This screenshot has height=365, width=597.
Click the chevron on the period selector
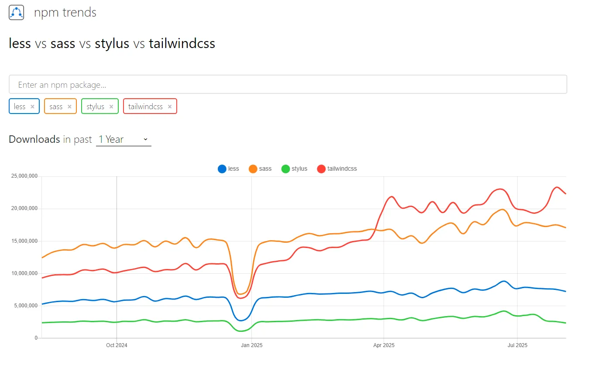coord(145,139)
